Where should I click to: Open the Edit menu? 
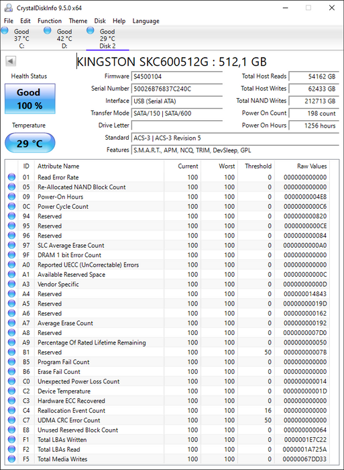(25, 21)
